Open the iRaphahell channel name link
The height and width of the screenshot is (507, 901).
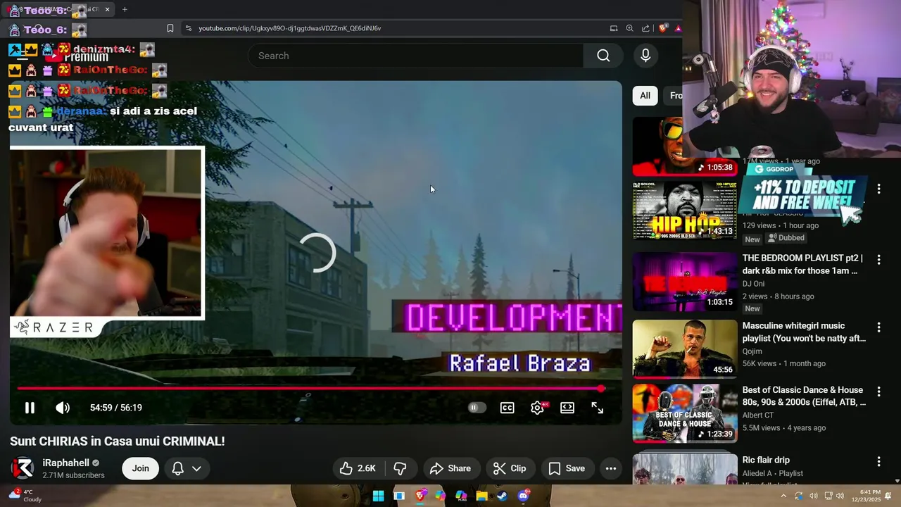click(66, 463)
